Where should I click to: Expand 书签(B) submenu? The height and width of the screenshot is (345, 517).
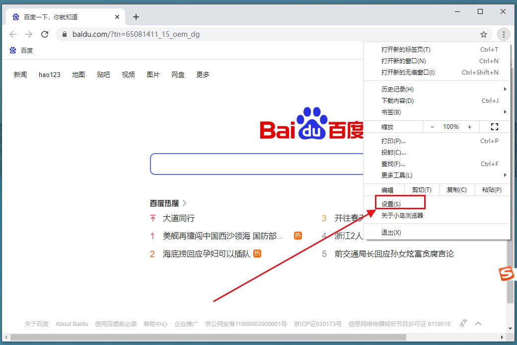pos(437,112)
